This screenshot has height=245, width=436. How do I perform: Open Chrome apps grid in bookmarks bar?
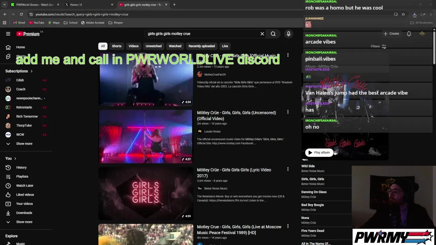coord(4,22)
